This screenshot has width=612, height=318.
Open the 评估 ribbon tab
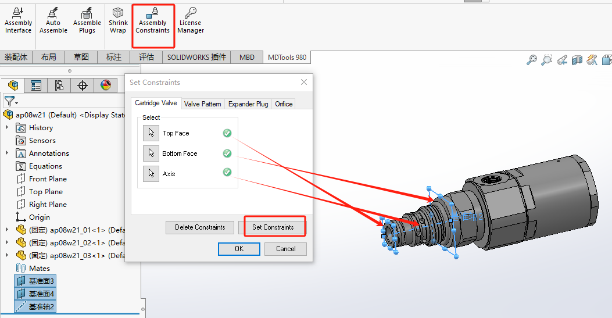click(146, 57)
